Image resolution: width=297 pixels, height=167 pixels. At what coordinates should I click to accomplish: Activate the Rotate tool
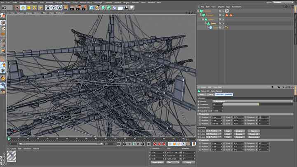click(35, 8)
